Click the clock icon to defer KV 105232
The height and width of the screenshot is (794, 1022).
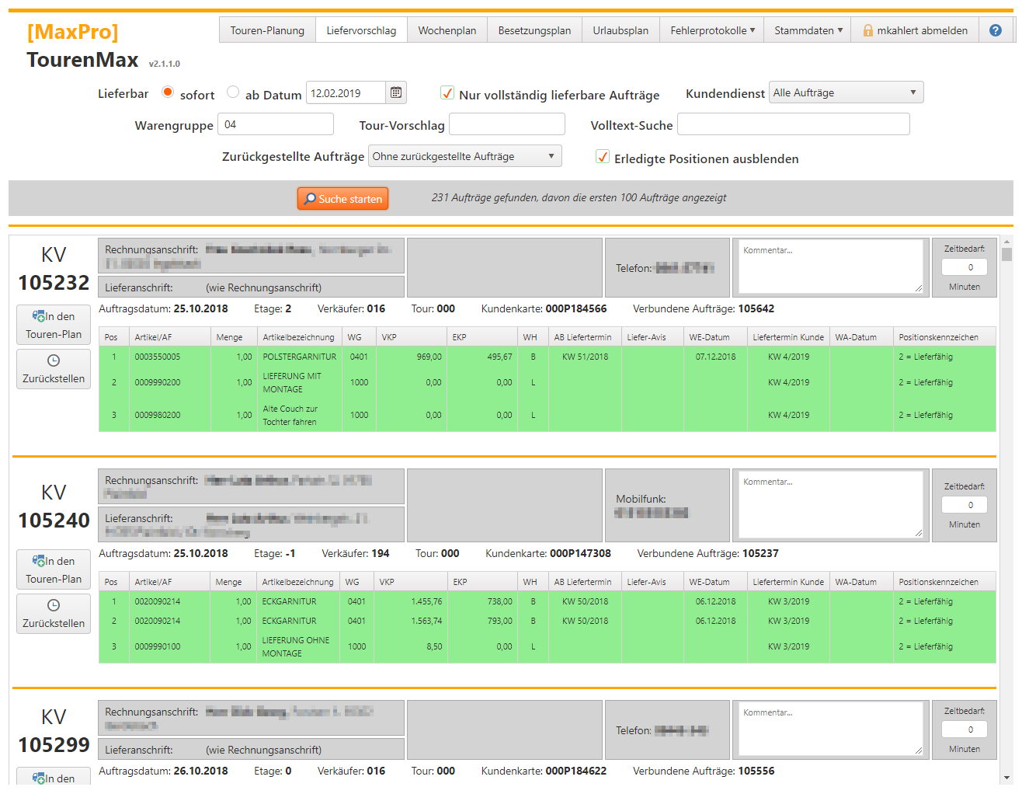point(53,362)
